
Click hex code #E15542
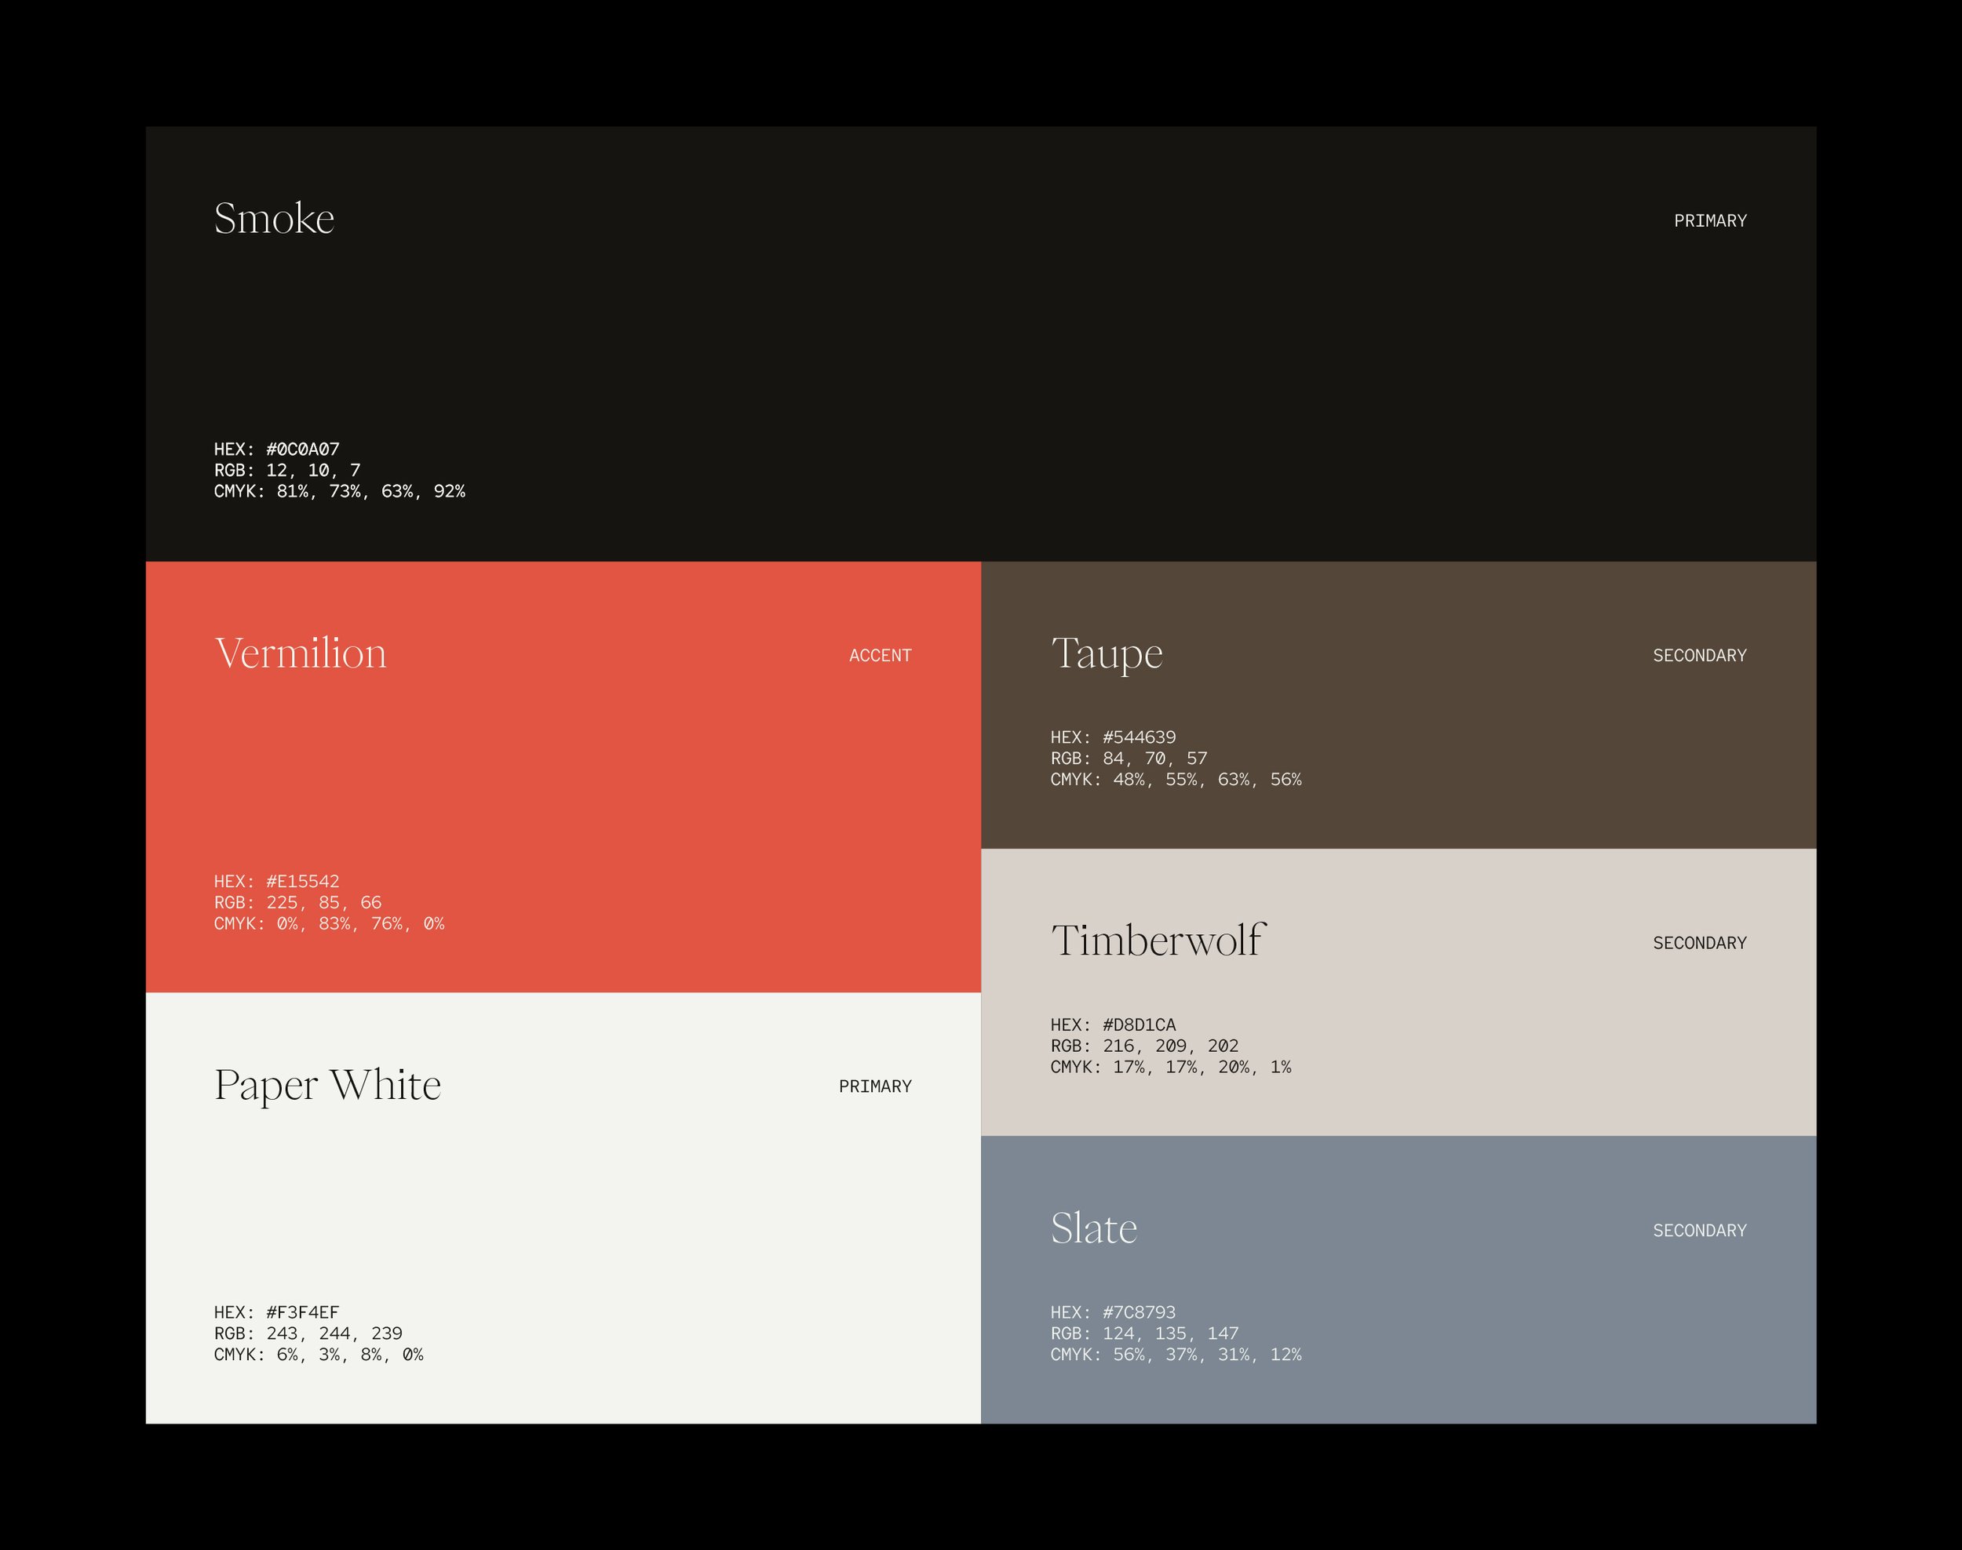click(302, 881)
